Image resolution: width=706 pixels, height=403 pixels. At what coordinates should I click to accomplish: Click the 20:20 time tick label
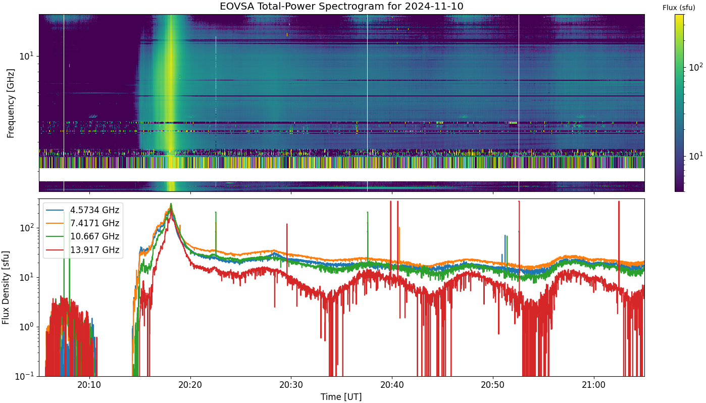coord(190,385)
